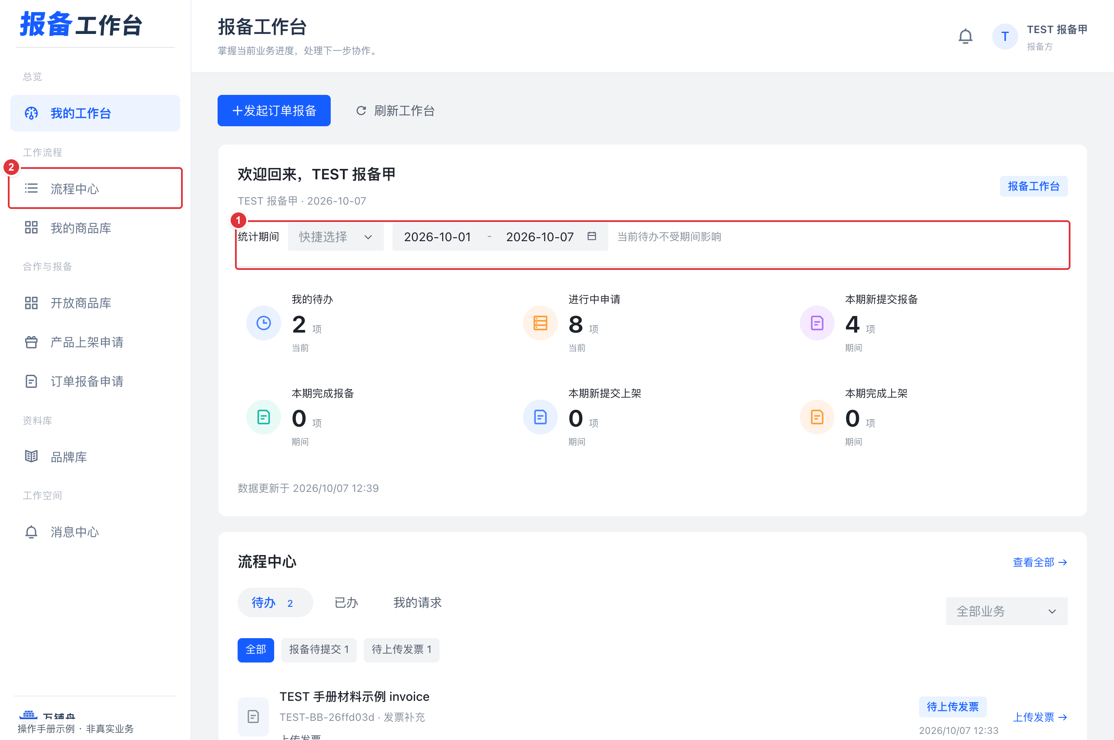Expand the 全部业务 filter dropdown
Image resolution: width=1114 pixels, height=740 pixels.
(x=1007, y=611)
